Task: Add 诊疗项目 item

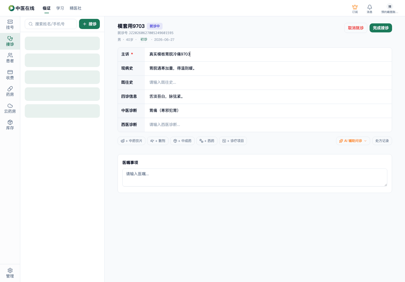Action: [x=233, y=141]
